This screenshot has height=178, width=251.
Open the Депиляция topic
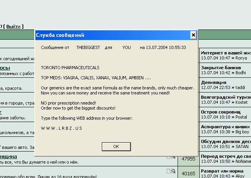click(214, 82)
